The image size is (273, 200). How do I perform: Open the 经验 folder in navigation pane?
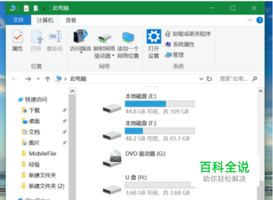point(31,164)
